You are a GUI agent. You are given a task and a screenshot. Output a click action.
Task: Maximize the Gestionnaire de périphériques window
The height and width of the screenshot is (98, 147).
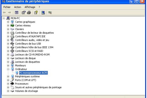tap(137, 1)
